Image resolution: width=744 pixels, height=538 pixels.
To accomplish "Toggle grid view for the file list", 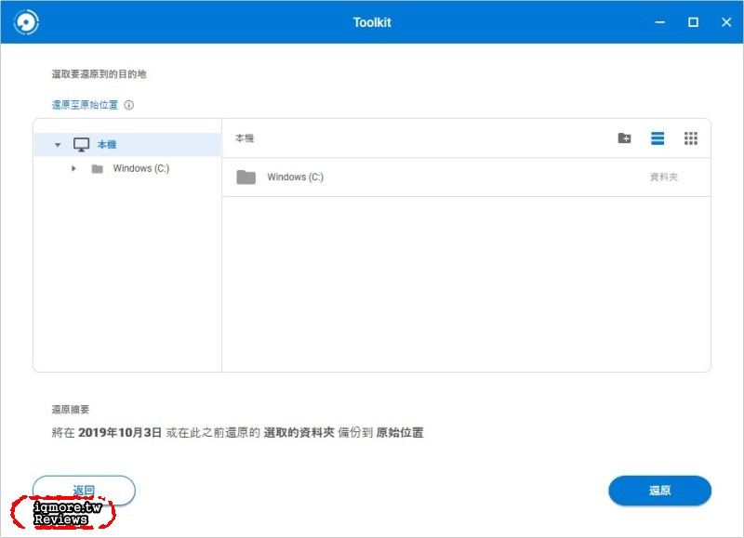I will pyautogui.click(x=691, y=138).
